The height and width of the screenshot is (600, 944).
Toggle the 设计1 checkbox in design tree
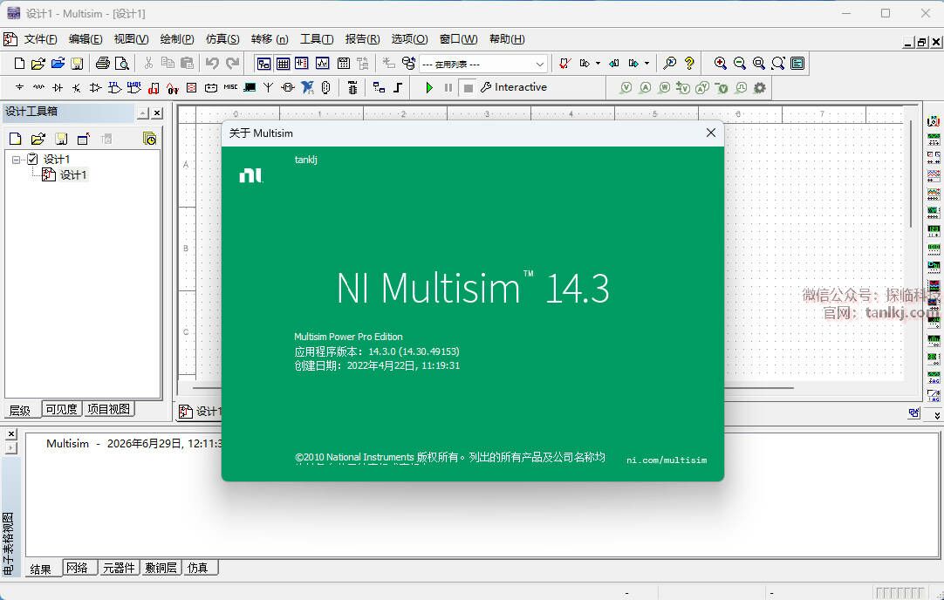(32, 159)
